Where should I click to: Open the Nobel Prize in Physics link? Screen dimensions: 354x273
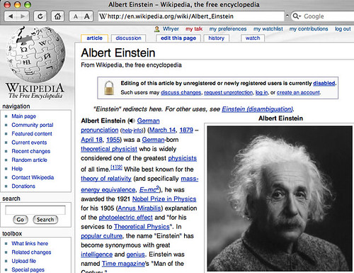pyautogui.click(x=164, y=199)
